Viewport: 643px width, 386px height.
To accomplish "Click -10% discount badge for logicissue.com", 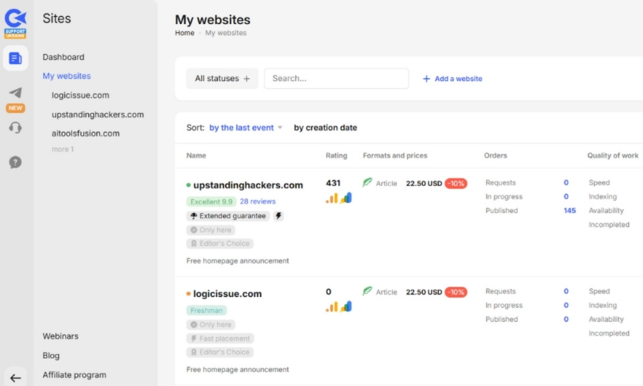I will coord(456,292).
